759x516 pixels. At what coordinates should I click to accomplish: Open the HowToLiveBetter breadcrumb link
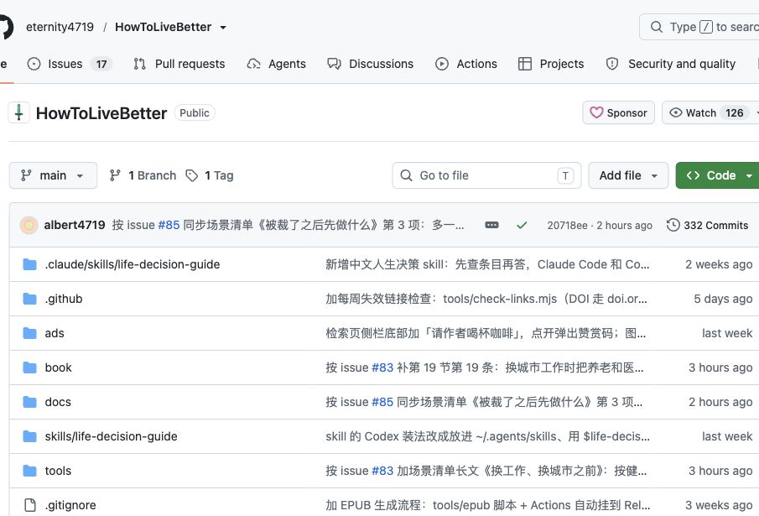tap(164, 27)
